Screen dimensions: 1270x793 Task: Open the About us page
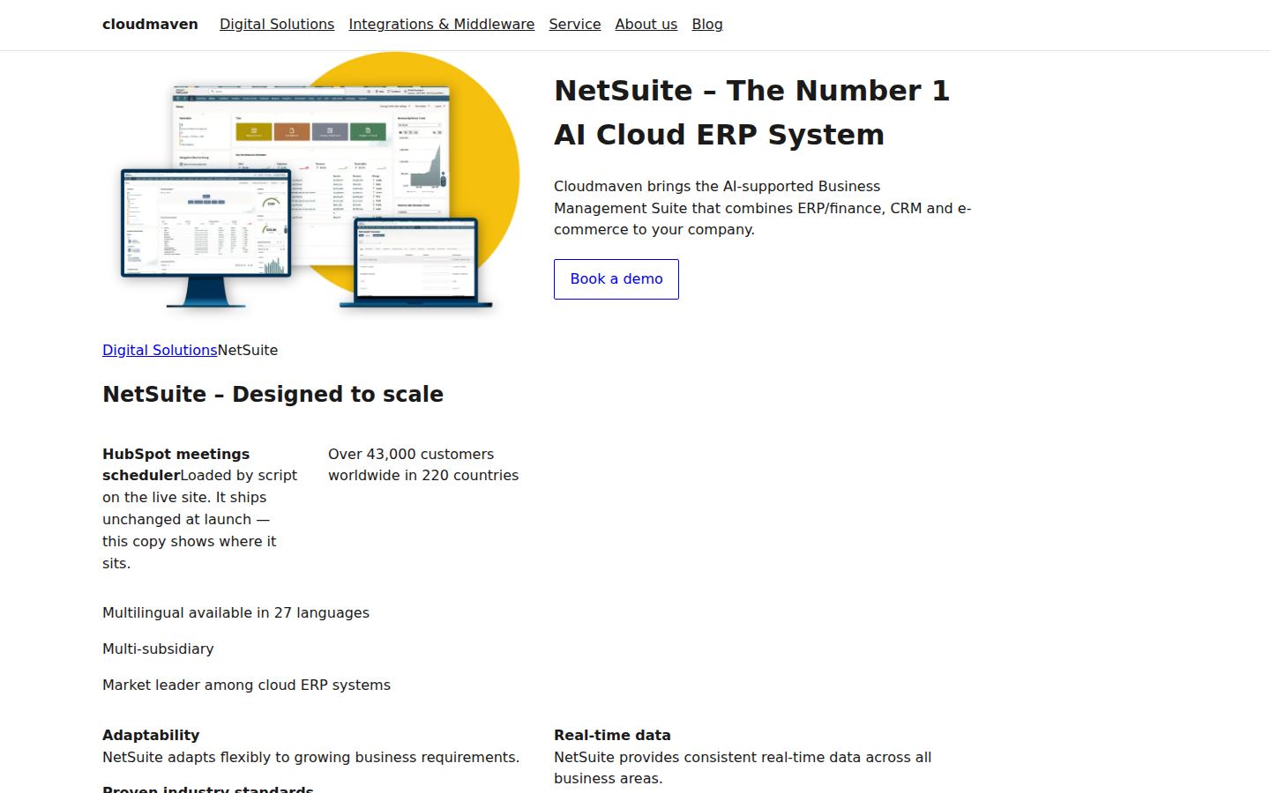[x=646, y=25]
